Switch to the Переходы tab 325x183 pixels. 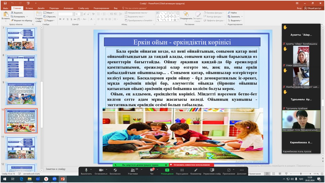[54, 8]
